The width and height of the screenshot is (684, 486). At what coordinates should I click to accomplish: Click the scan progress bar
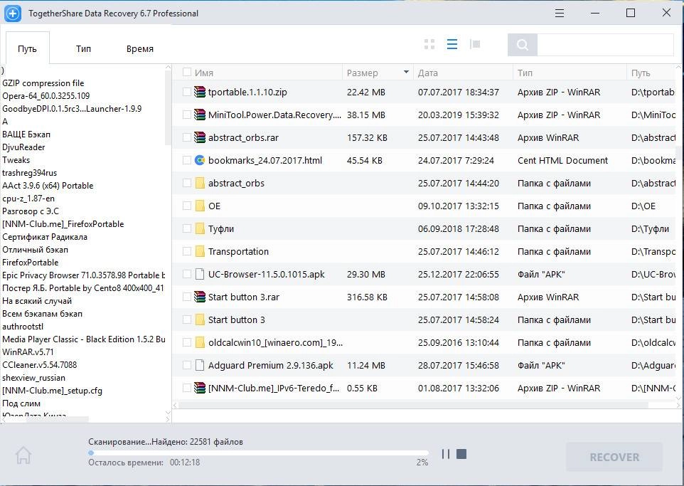258,453
